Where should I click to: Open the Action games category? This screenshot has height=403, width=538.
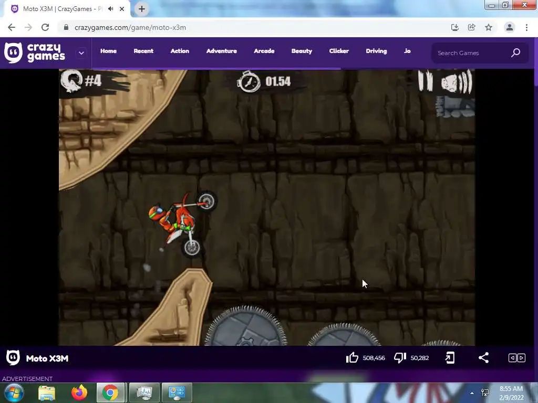click(180, 51)
